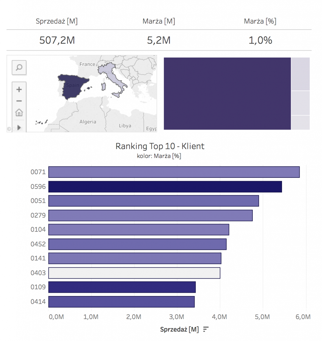Screen dimensions: 322x341
Task: Click the Ranking Top 10 - Klient title
Action: 160,146
